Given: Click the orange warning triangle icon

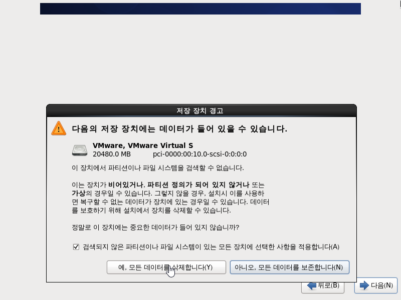Looking at the screenshot, I should [x=59, y=128].
